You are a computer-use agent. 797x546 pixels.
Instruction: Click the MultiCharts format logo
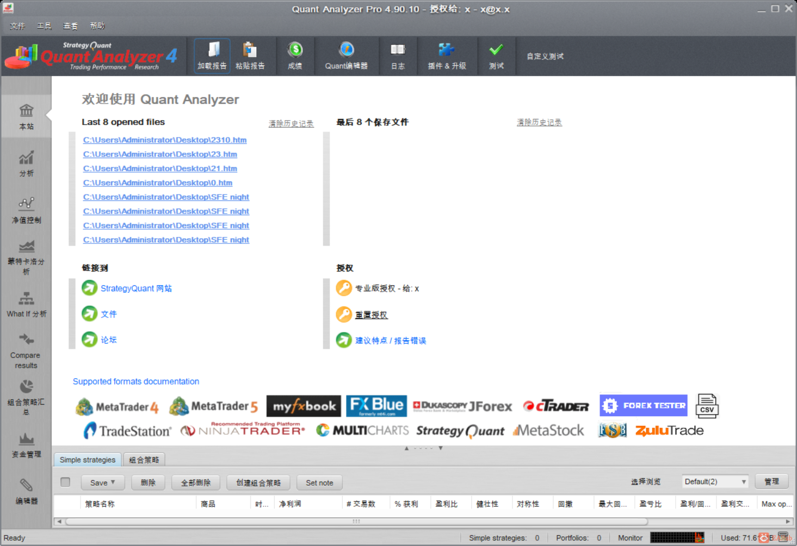tap(362, 430)
